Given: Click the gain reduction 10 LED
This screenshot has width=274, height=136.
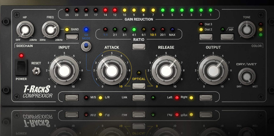Looking at the screenshot, I should point(125,10).
